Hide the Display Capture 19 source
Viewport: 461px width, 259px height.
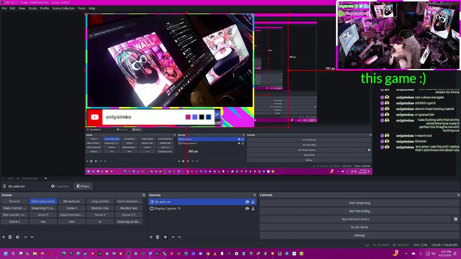[247, 209]
